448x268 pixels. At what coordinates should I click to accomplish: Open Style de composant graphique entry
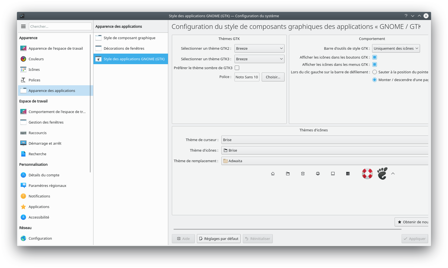click(129, 38)
